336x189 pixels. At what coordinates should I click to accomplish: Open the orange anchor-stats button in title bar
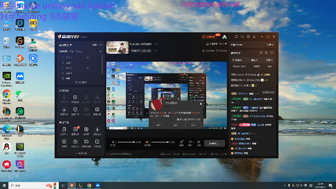pyautogui.click(x=209, y=37)
